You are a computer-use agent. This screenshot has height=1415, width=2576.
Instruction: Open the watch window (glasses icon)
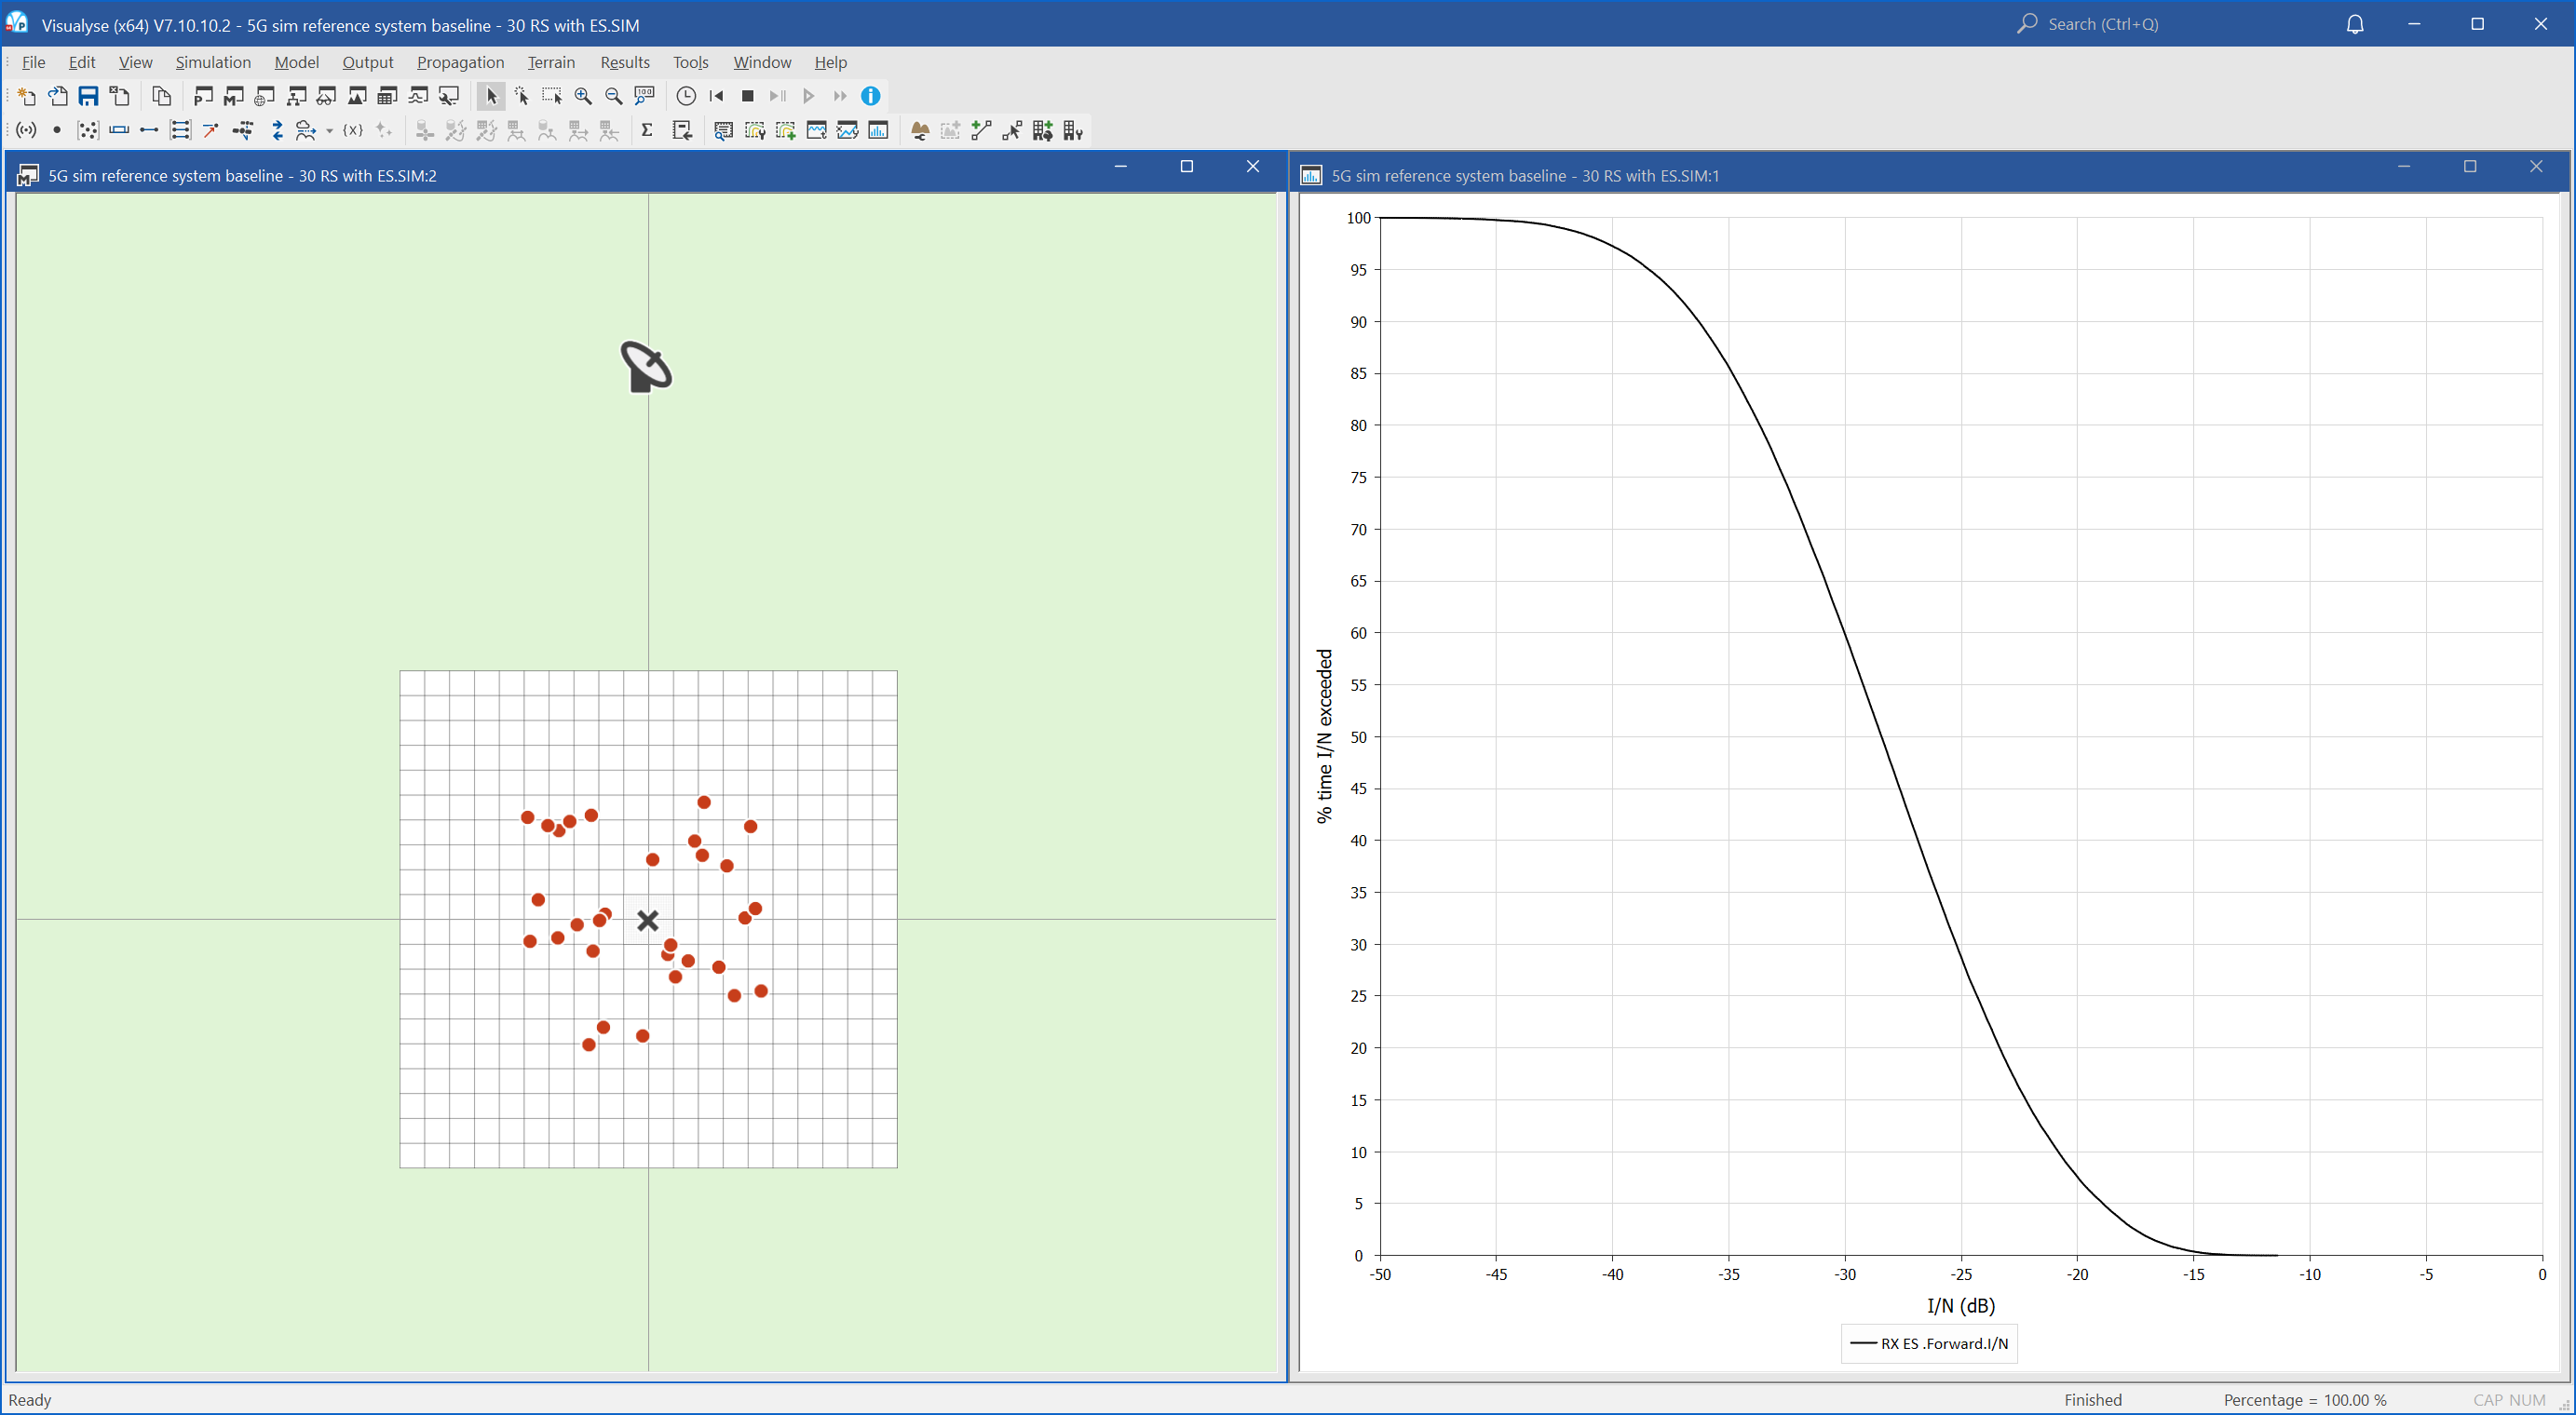coord(326,96)
